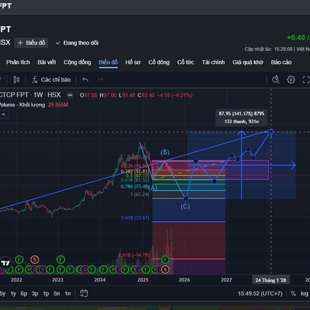This screenshot has height=310, width=310.
Task: Open the Báo cáo tab
Action: tap(281, 63)
